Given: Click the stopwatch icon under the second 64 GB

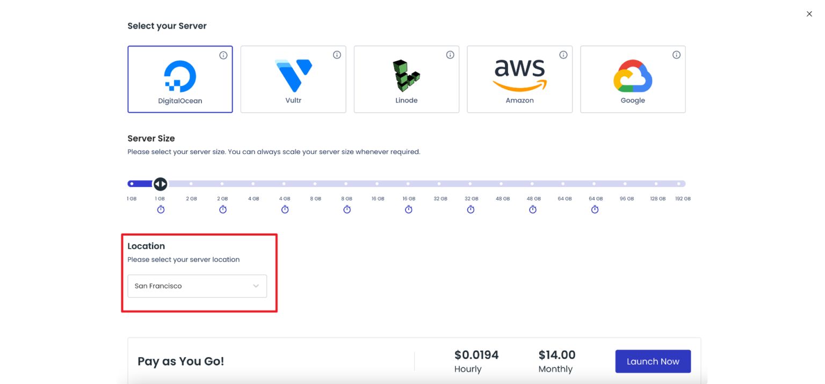Looking at the screenshot, I should pyautogui.click(x=595, y=209).
